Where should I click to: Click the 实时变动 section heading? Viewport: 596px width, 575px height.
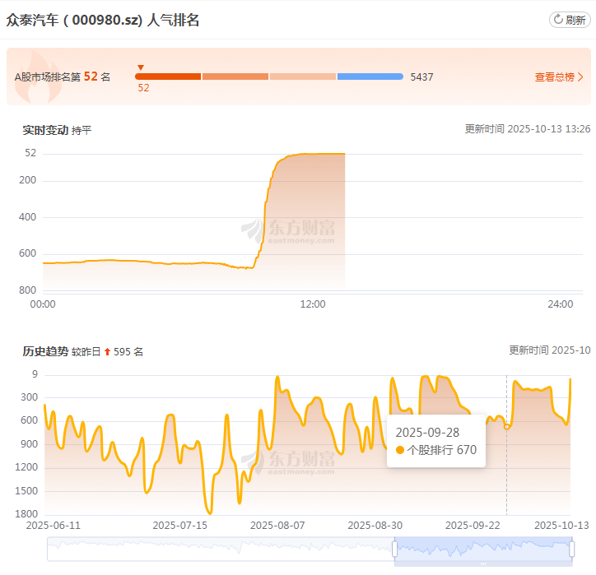click(x=45, y=130)
